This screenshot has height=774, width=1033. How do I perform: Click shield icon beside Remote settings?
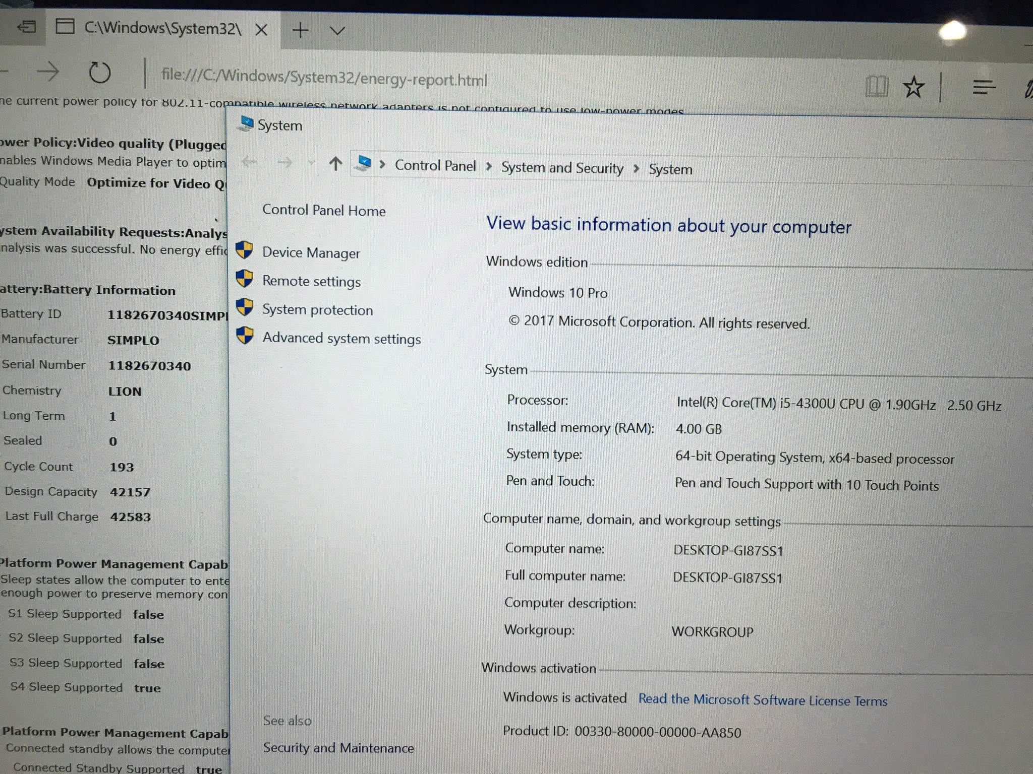pyautogui.click(x=245, y=278)
